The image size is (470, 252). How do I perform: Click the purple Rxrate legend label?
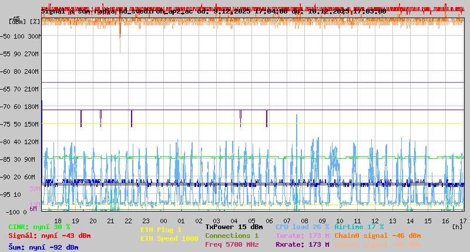tap(302, 244)
